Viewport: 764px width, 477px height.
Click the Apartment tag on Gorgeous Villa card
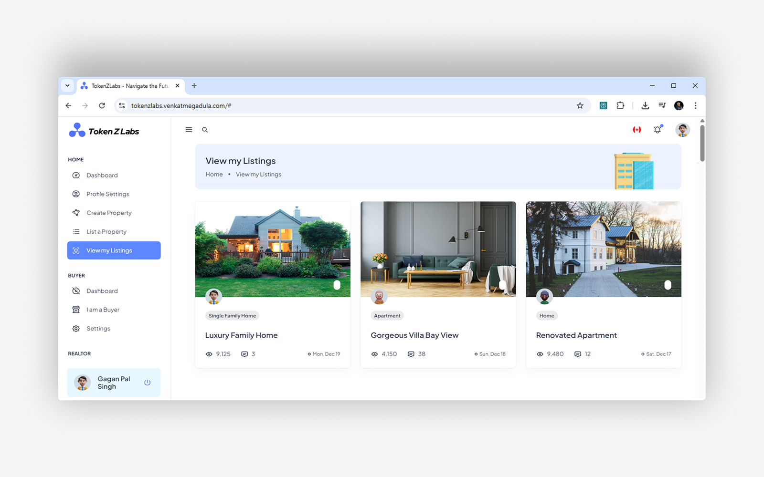coord(387,316)
